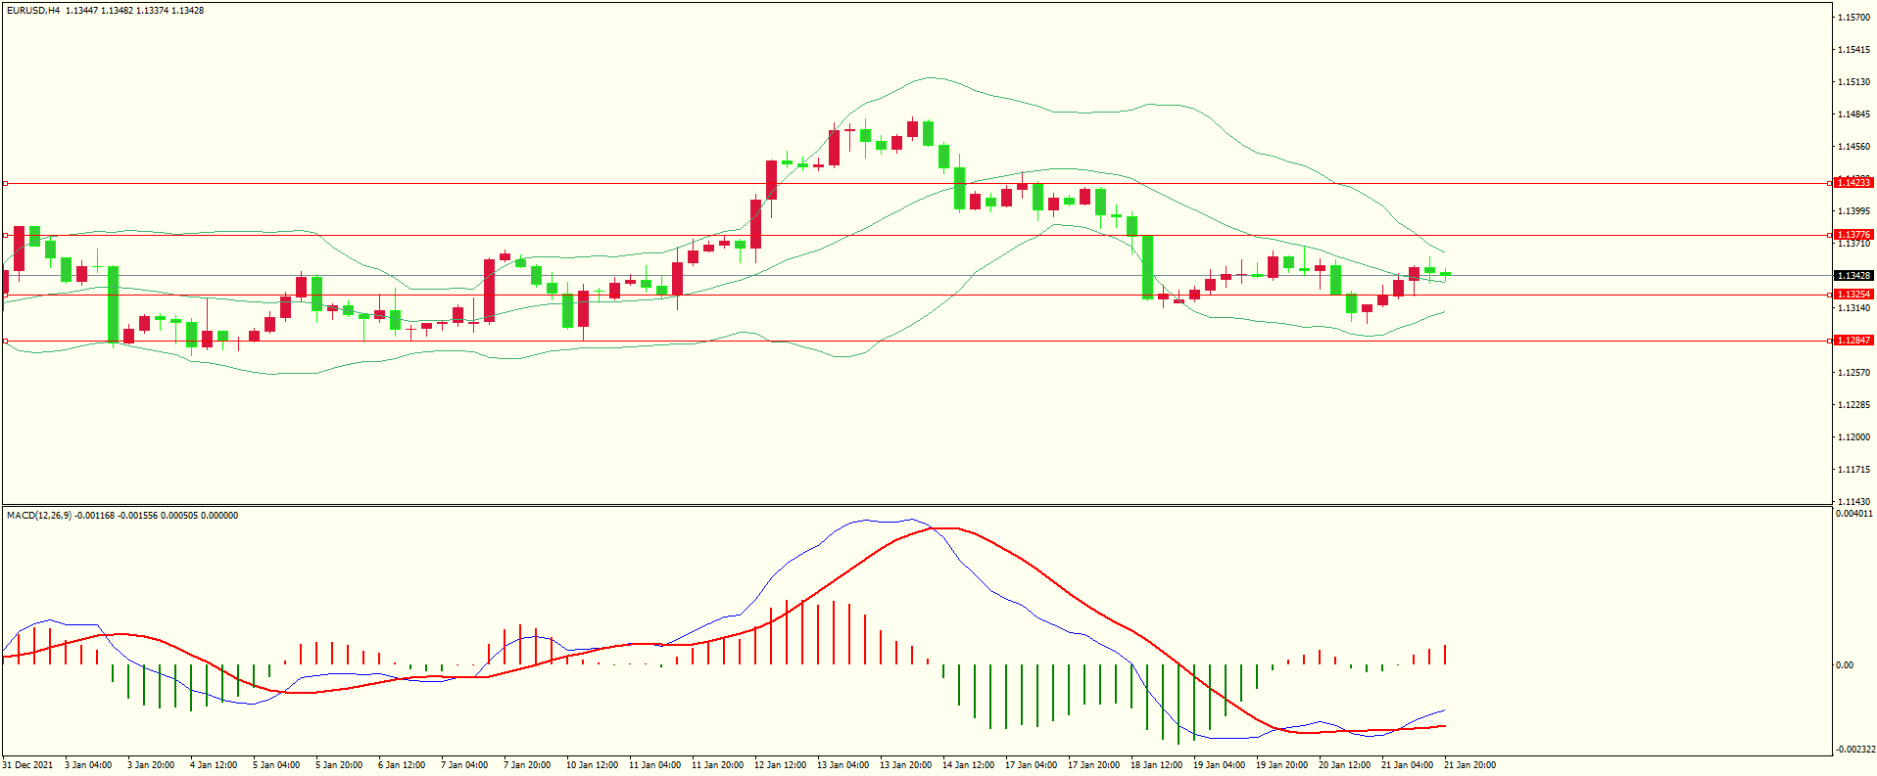Click left anchor handle of 1.12847 line
1877x776 pixels.
pyautogui.click(x=5, y=341)
